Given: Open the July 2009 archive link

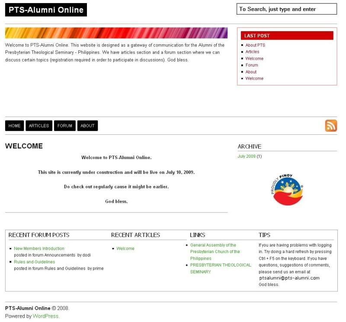Looking at the screenshot, I should coord(247,156).
